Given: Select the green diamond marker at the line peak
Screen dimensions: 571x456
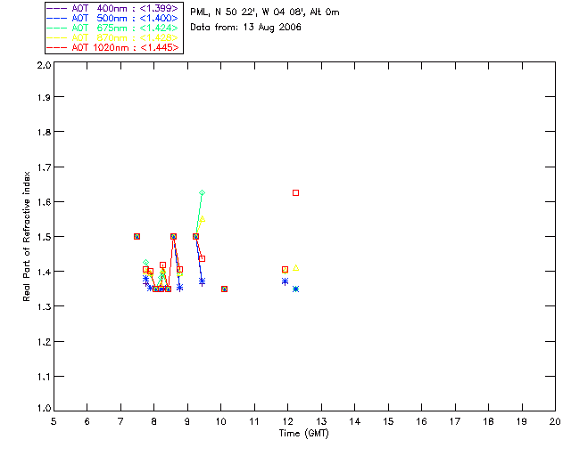Looking at the screenshot, I should pos(203,192).
